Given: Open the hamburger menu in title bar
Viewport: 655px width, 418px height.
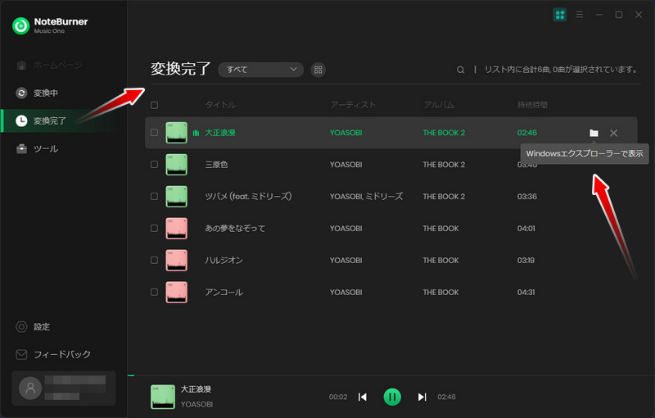Looking at the screenshot, I should tap(580, 15).
